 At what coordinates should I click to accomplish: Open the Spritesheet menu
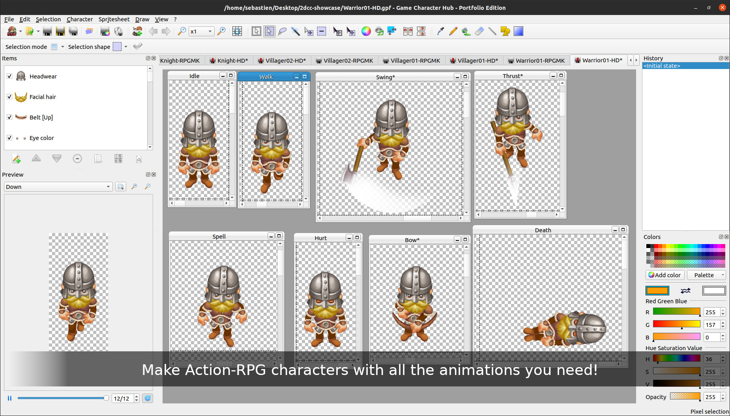(x=114, y=19)
